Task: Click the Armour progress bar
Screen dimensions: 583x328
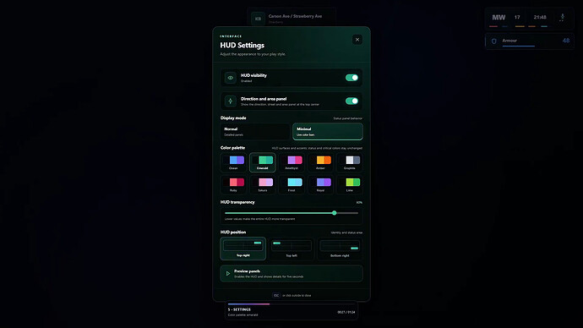Action: click(x=518, y=46)
